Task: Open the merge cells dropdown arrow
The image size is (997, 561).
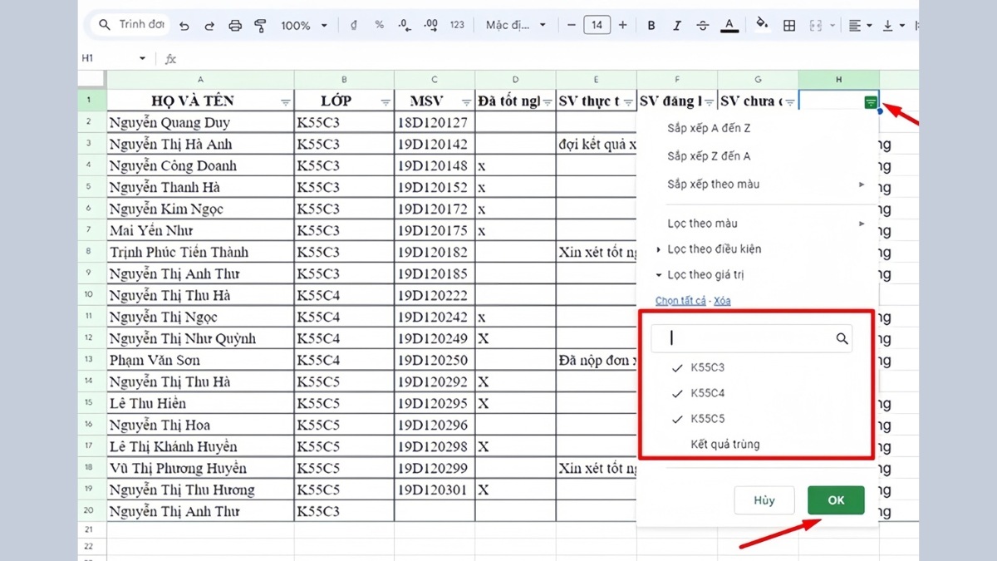Action: click(x=832, y=26)
